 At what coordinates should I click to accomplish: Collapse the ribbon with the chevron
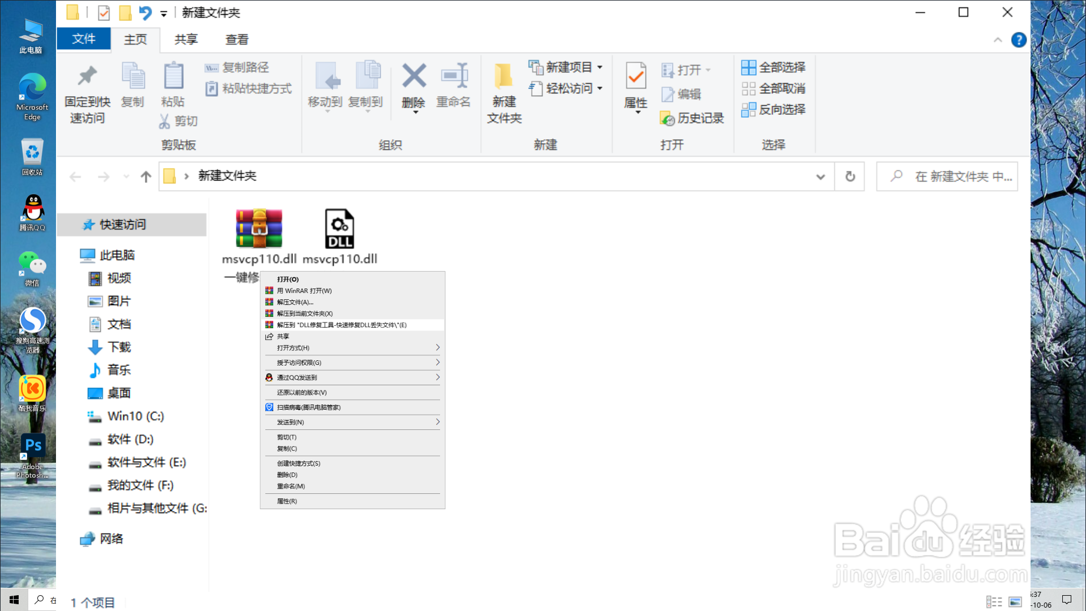pyautogui.click(x=998, y=40)
